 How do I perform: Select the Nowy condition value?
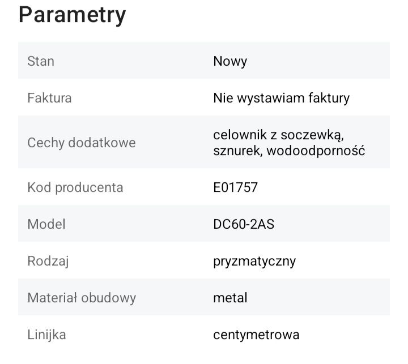[x=230, y=61]
